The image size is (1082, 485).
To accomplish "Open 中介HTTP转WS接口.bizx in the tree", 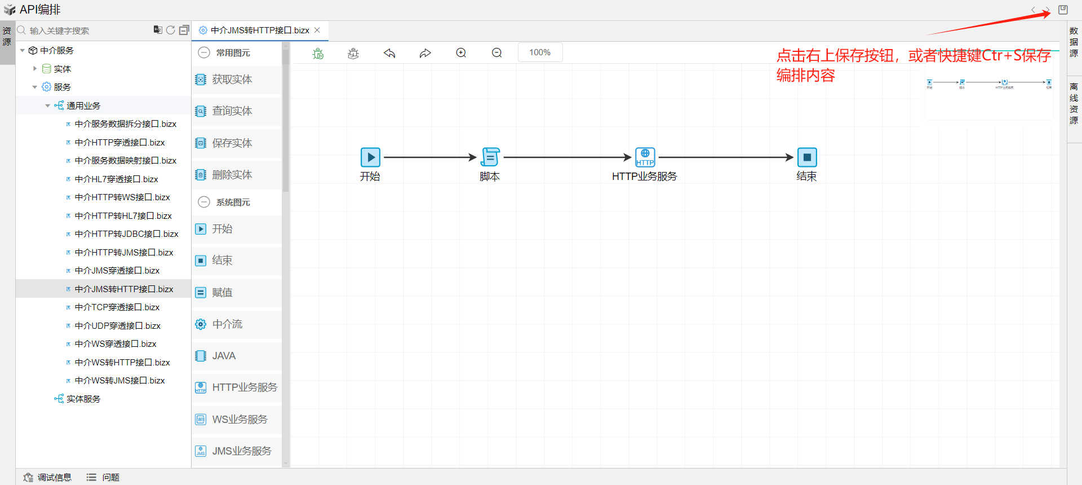I will click(122, 197).
